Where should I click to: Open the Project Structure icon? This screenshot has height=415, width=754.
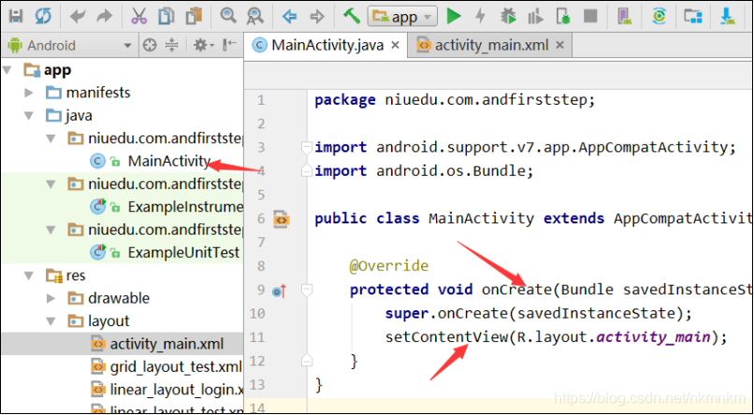coord(693,17)
